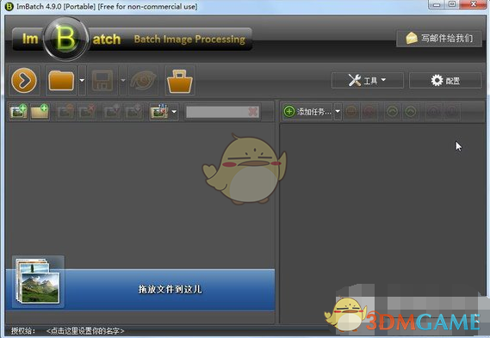Add a folder using the folder-plus icon
Screen dimensions: 490x338
coord(40,112)
